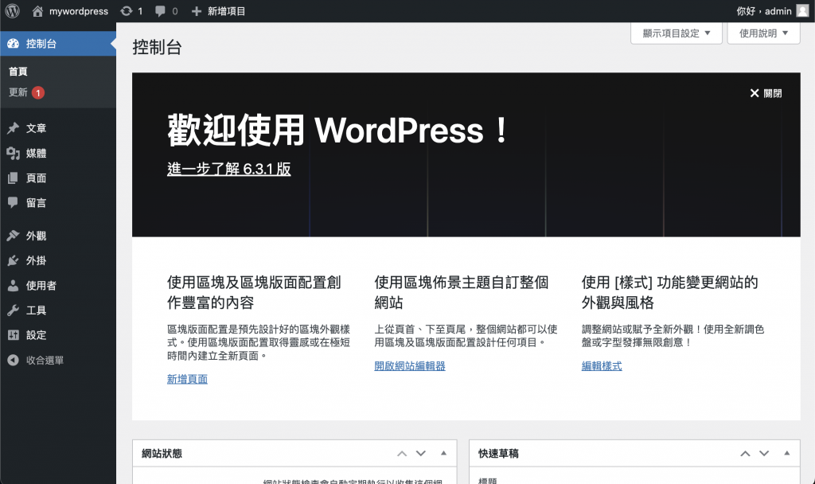The image size is (815, 484).
Task: Expand the 使用說明 help dropdown
Action: click(x=763, y=33)
